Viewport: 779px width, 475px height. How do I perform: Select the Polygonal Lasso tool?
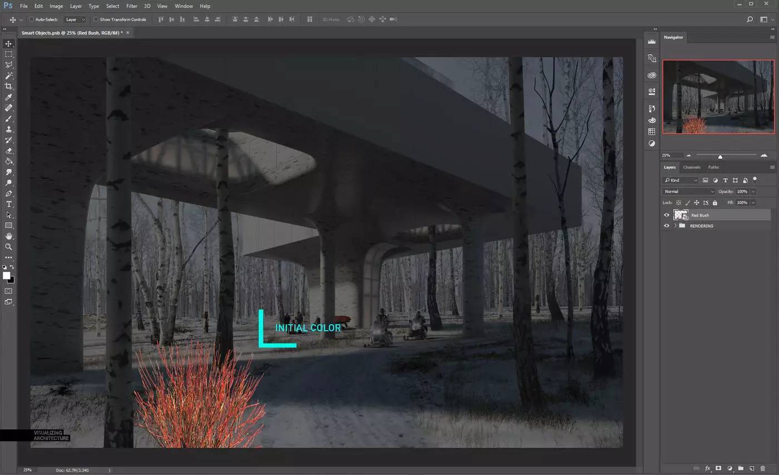point(8,65)
